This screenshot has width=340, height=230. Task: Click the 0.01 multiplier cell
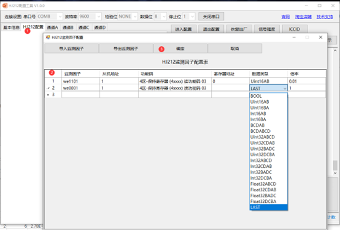point(307,81)
